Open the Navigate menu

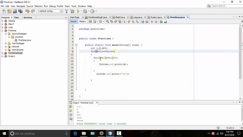21,6
